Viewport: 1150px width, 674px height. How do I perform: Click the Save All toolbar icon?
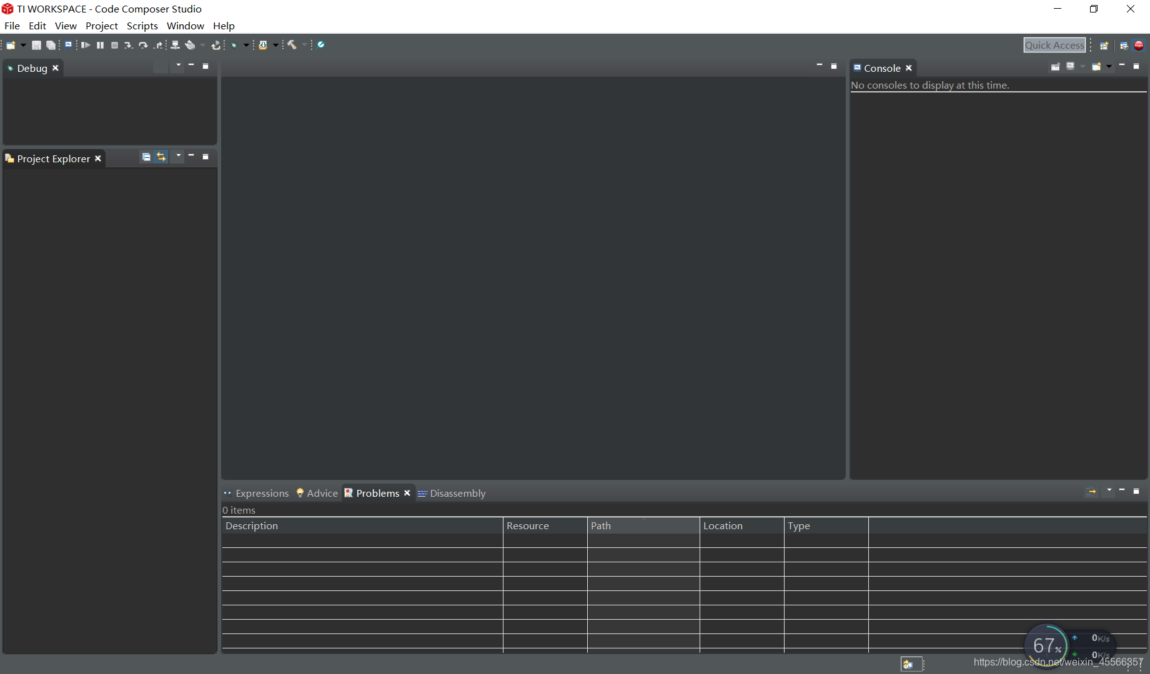[x=51, y=45]
